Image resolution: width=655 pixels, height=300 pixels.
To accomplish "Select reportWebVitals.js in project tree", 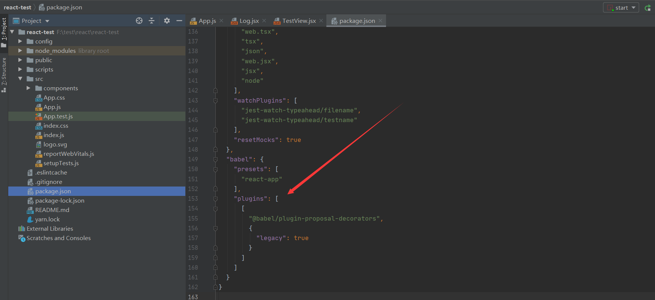I will click(x=69, y=154).
